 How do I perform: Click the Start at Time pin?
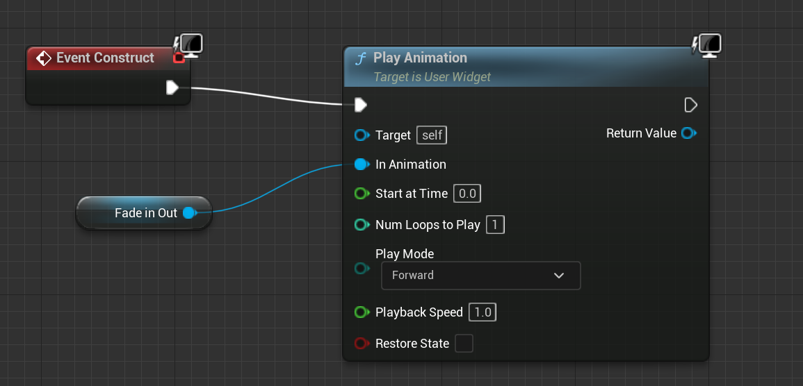(x=362, y=194)
